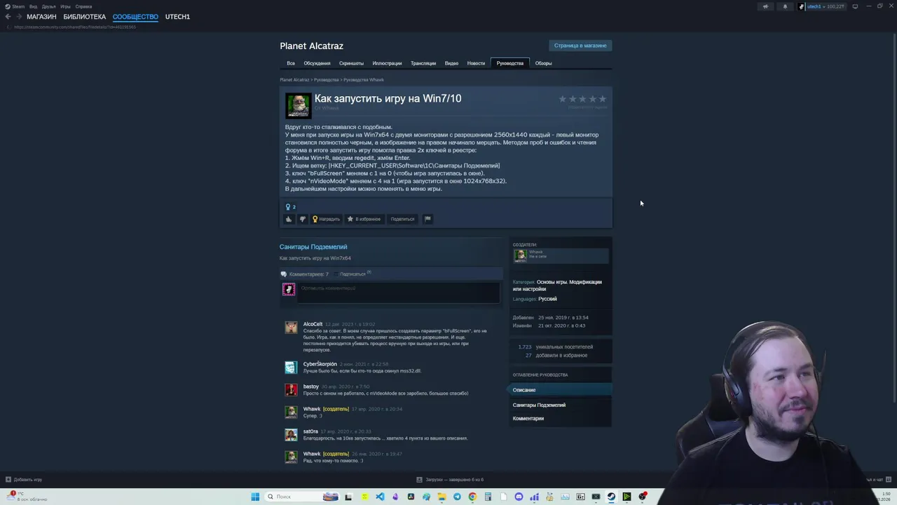This screenshot has width=897, height=505.
Task: Click the Поделиться button
Action: pos(402,219)
